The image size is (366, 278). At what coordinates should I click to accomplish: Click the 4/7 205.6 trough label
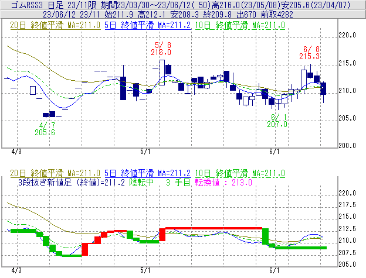click(x=45, y=129)
